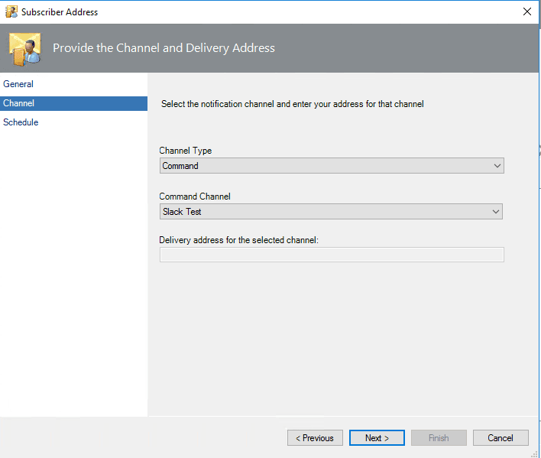The image size is (541, 458).
Task: Open the Command Channel combo box
Action: [331, 212]
